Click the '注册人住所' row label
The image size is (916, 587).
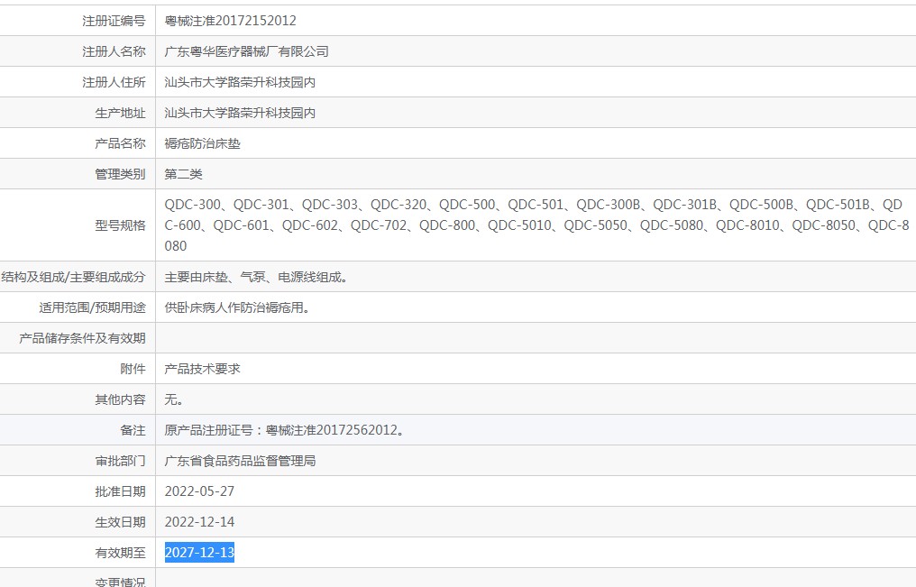pos(114,82)
